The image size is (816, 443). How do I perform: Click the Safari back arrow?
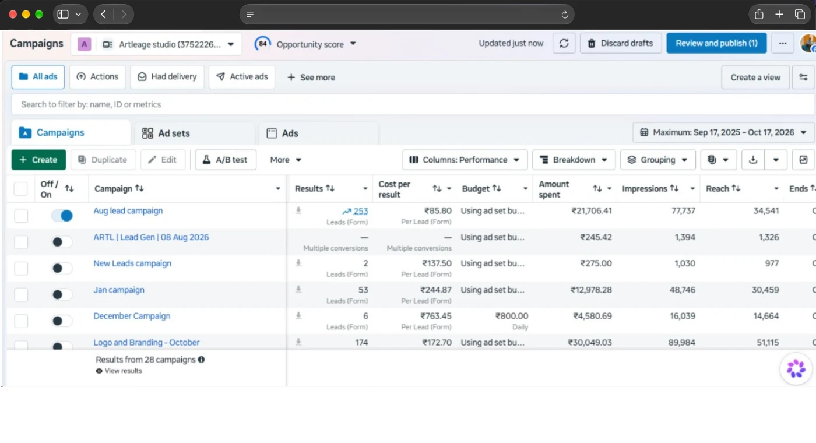[103, 15]
